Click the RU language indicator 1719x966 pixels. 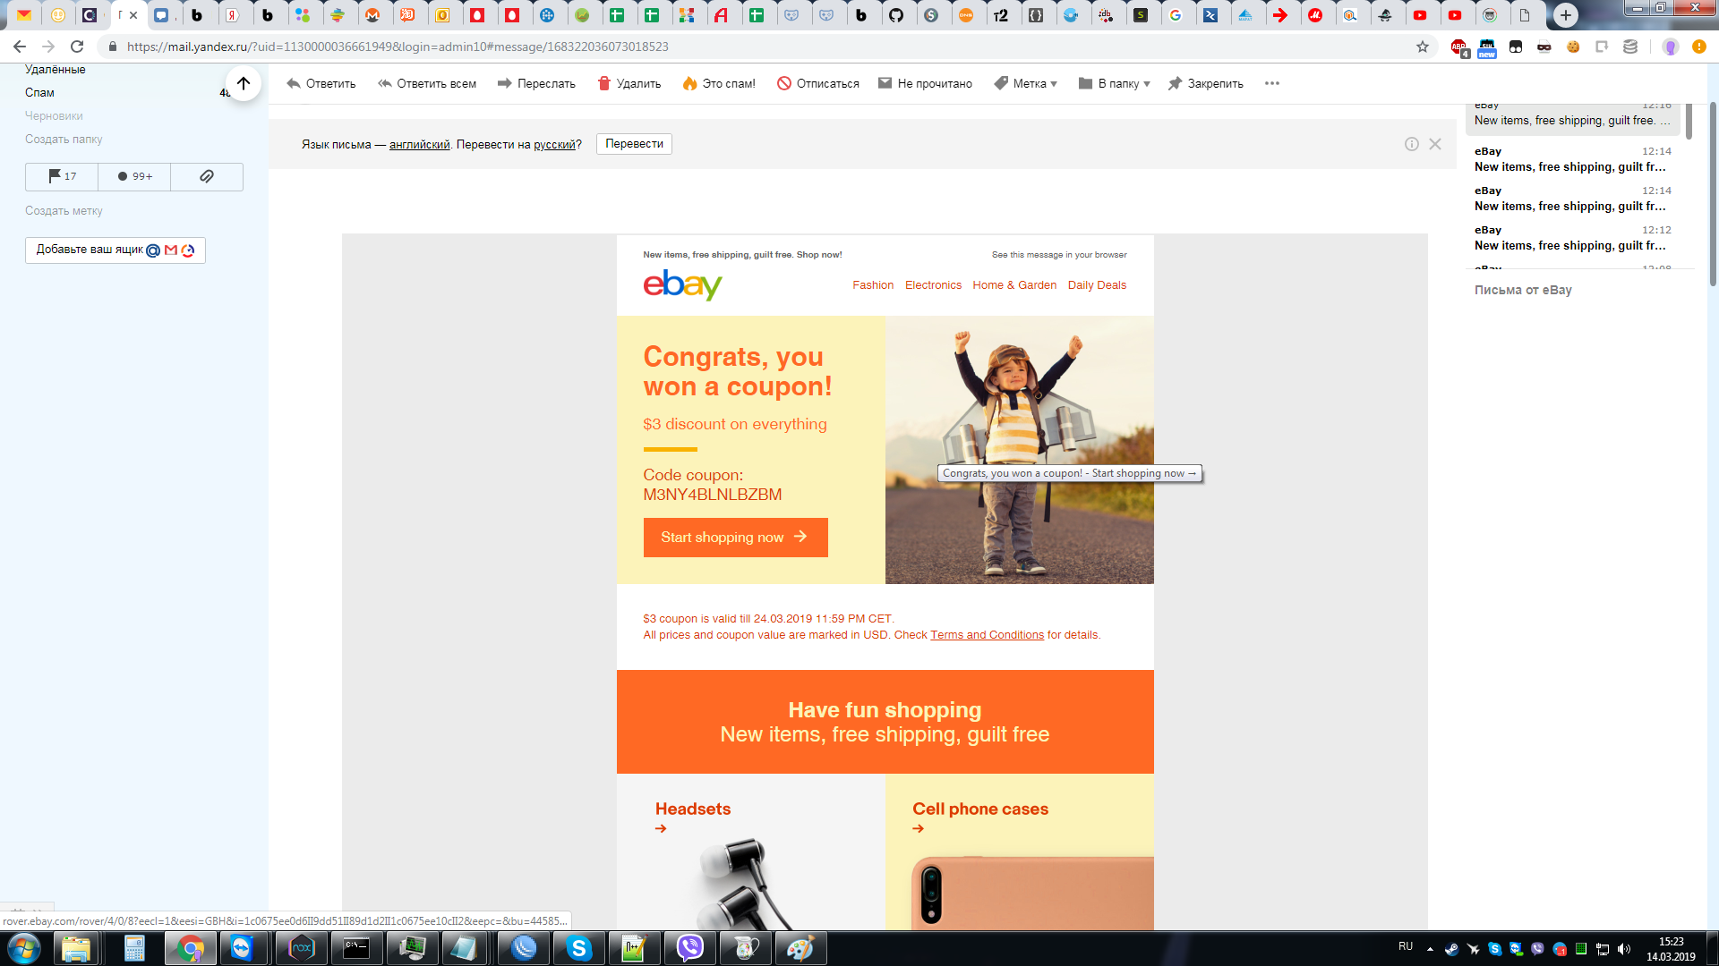1406,946
